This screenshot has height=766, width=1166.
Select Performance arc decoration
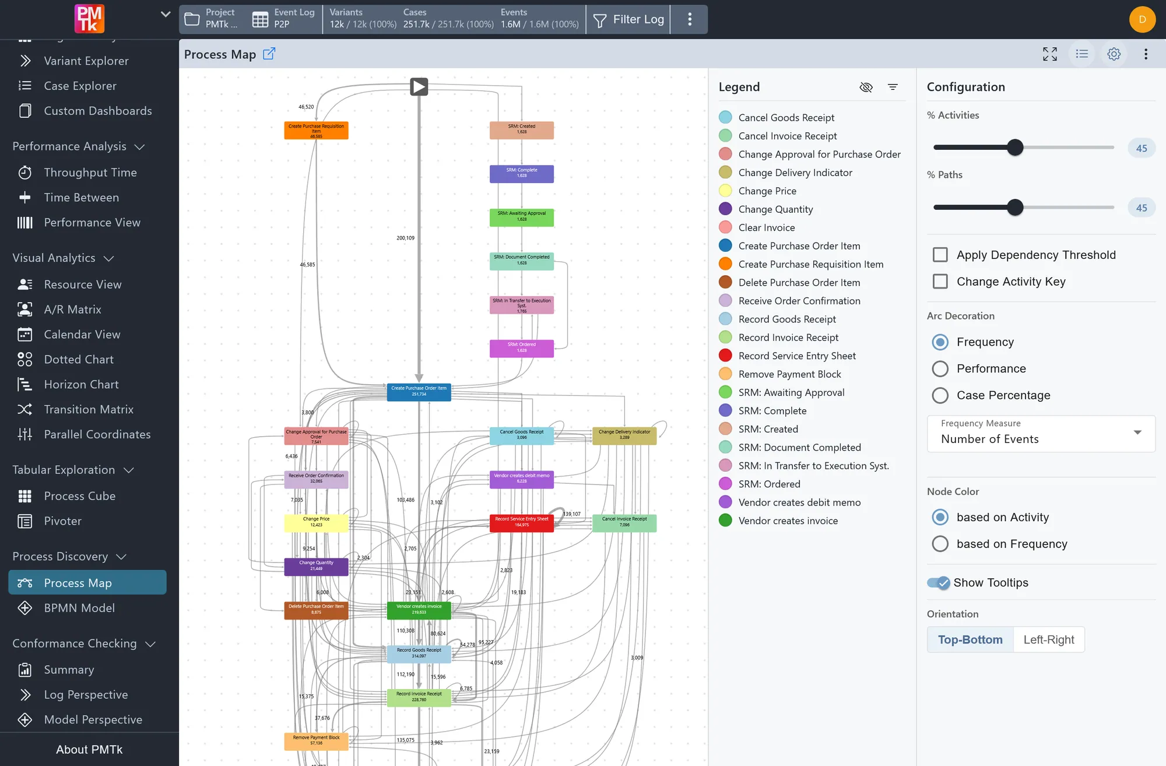coord(940,368)
